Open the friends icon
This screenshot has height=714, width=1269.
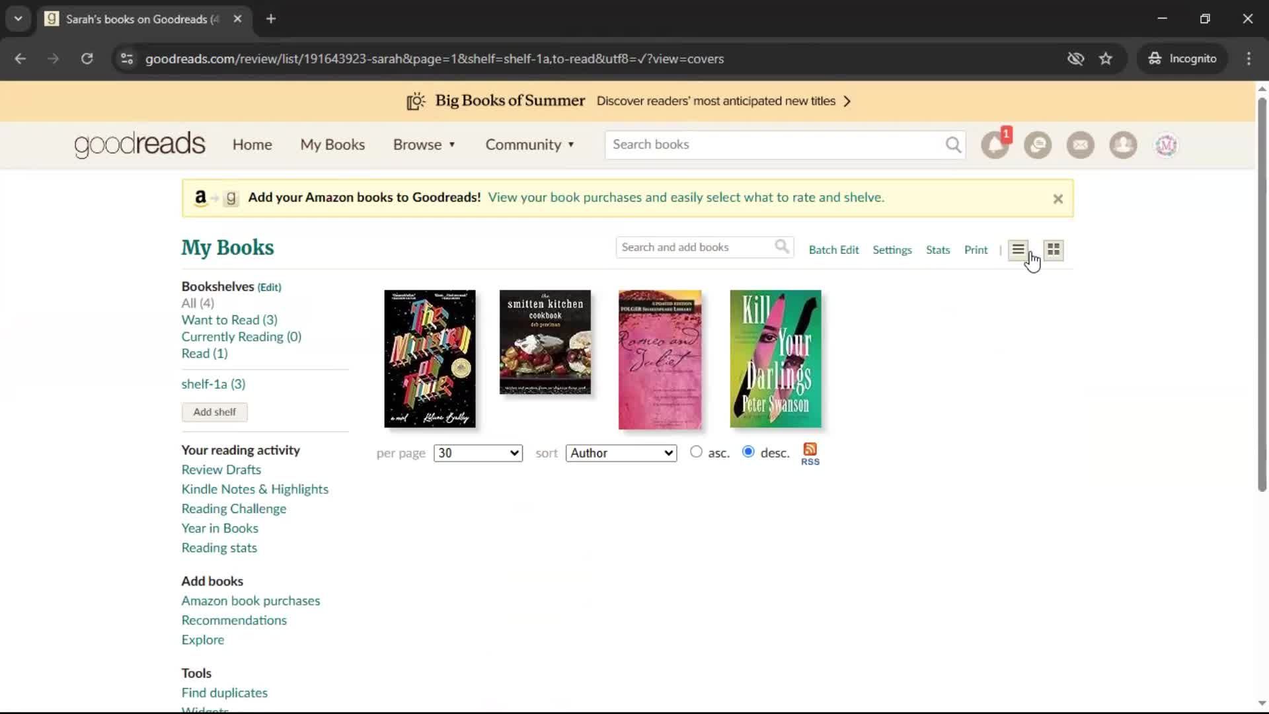point(1123,145)
